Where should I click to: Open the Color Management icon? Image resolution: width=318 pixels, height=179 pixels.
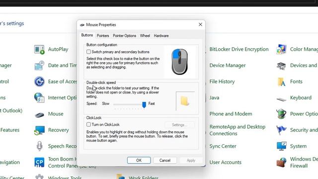[x=282, y=49]
